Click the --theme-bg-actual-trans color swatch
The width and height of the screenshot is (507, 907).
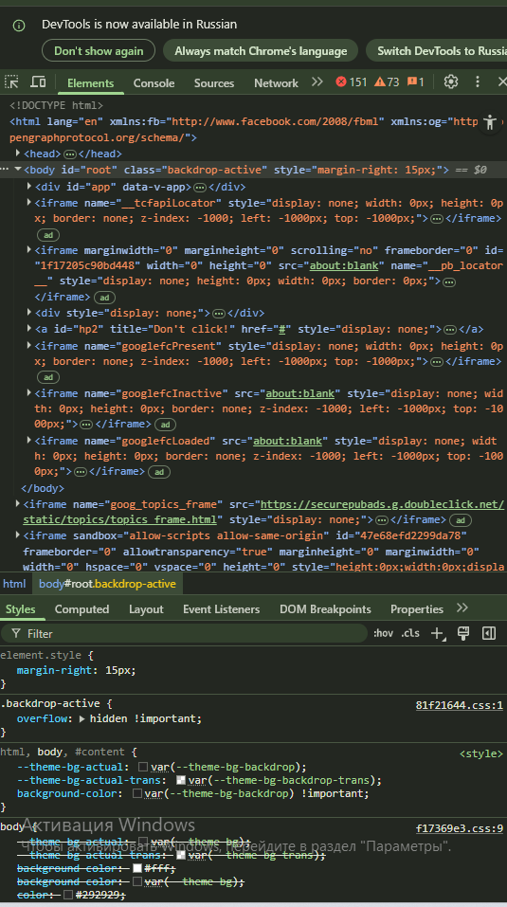[180, 780]
